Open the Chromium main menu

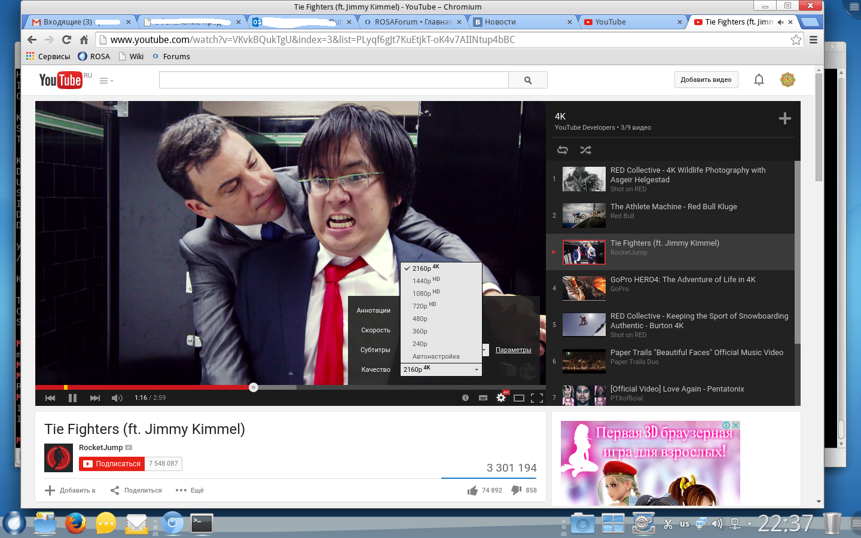point(813,40)
